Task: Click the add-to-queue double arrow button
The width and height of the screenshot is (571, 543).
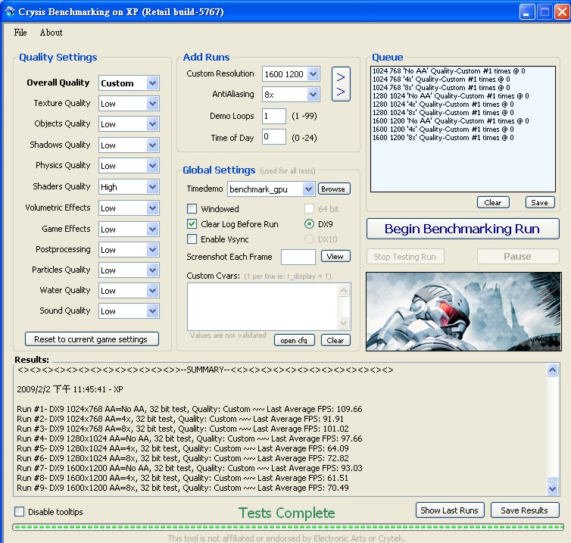Action: point(341,84)
